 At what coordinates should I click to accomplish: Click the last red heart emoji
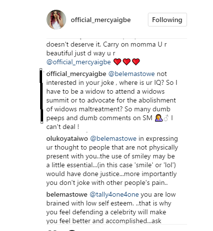tap(136, 62)
